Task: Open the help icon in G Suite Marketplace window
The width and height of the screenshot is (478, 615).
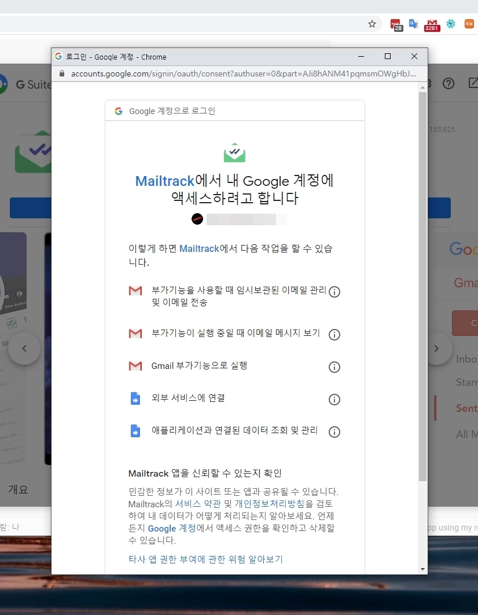Action: (448, 83)
